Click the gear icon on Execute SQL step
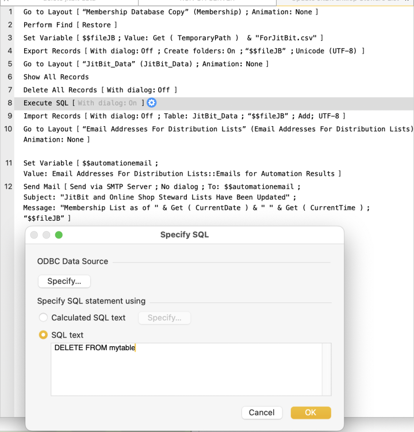Screen dimensions: 414x432 point(152,103)
